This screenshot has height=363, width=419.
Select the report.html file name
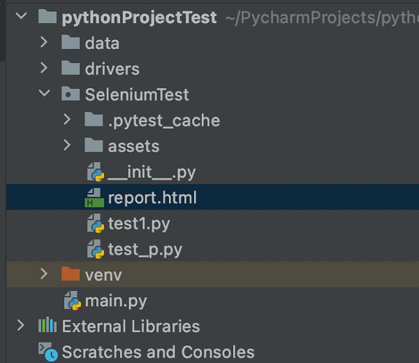coord(152,198)
